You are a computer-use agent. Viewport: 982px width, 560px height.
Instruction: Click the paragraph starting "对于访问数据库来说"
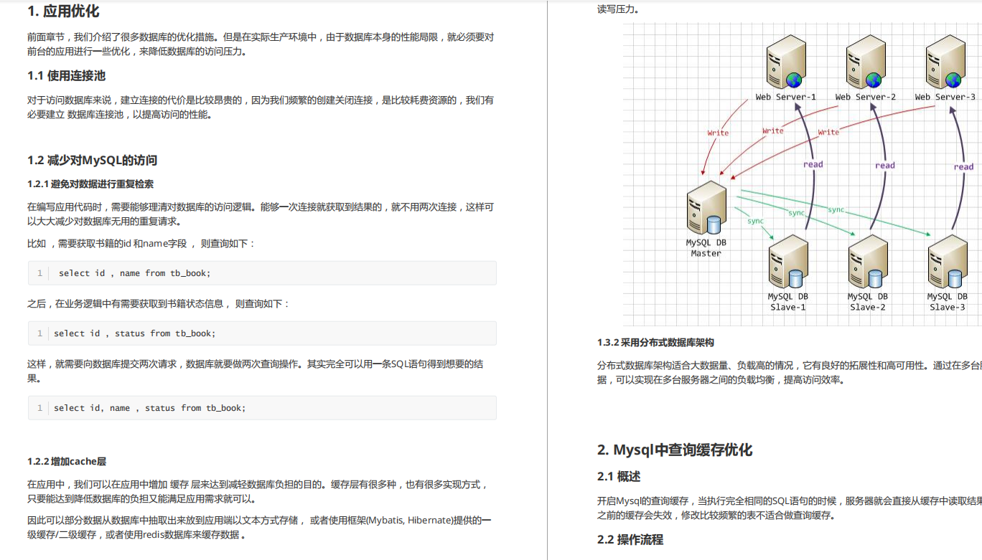click(261, 108)
